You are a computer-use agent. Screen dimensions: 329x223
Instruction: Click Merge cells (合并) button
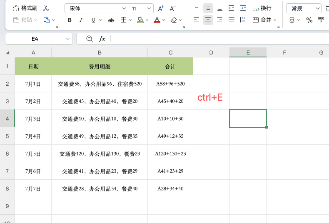(262, 20)
